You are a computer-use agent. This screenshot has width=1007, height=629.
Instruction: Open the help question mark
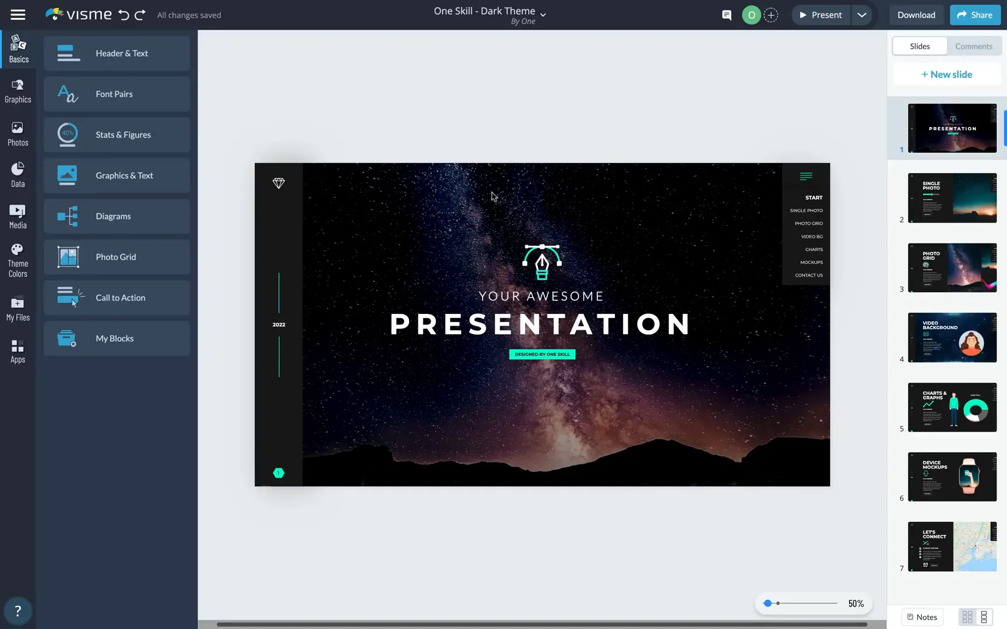click(x=18, y=610)
